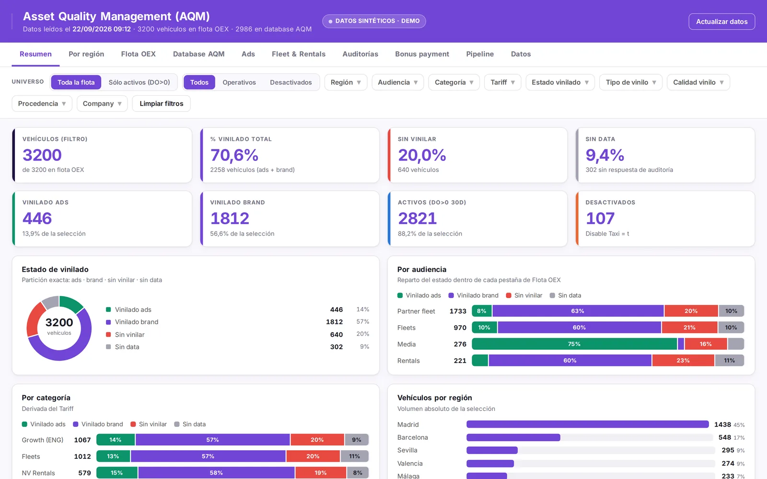Open the Bonus payment tab

pos(422,54)
